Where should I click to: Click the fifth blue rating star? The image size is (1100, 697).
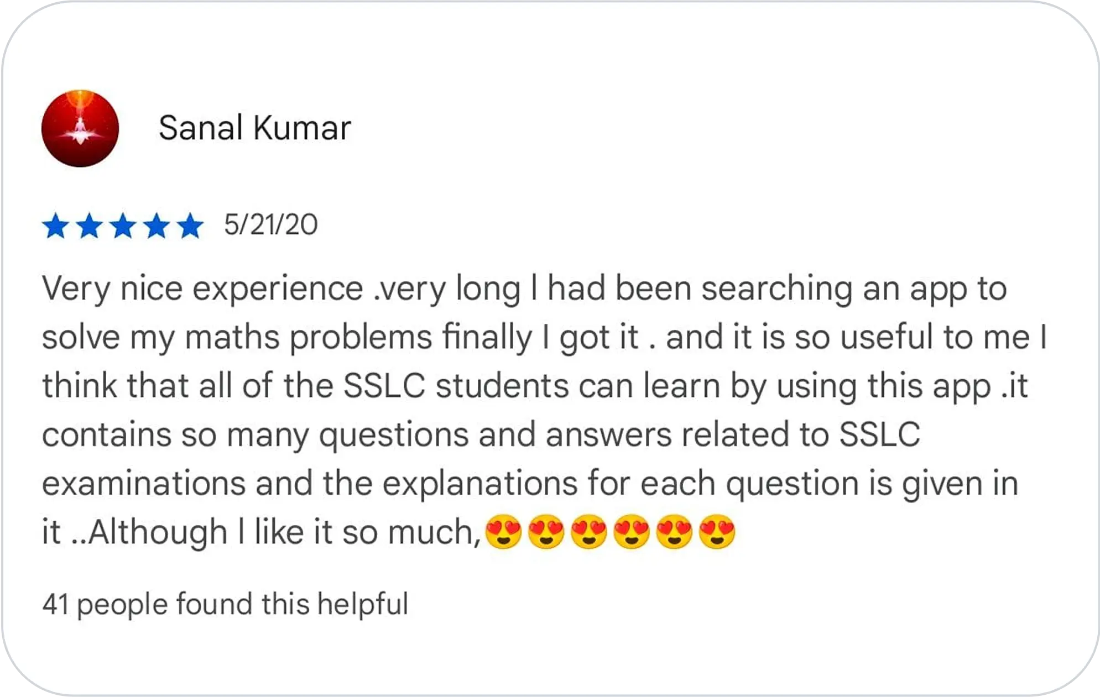coord(191,226)
